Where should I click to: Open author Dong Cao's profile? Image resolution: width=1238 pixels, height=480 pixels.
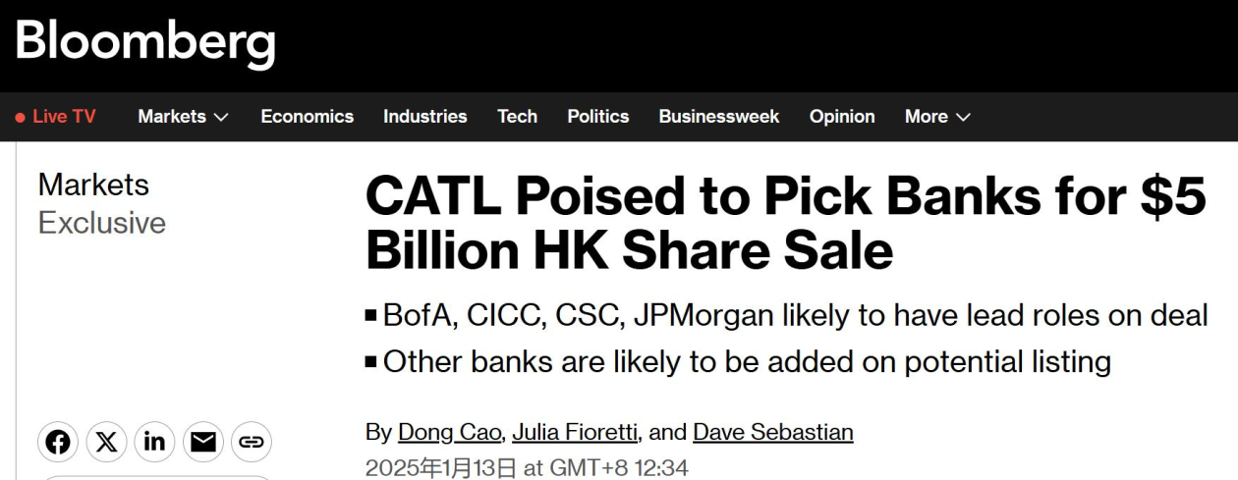coord(449,432)
